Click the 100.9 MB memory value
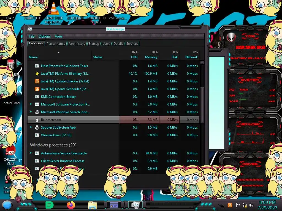Viewport: 282px width, 211px height. pyautogui.click(x=151, y=74)
